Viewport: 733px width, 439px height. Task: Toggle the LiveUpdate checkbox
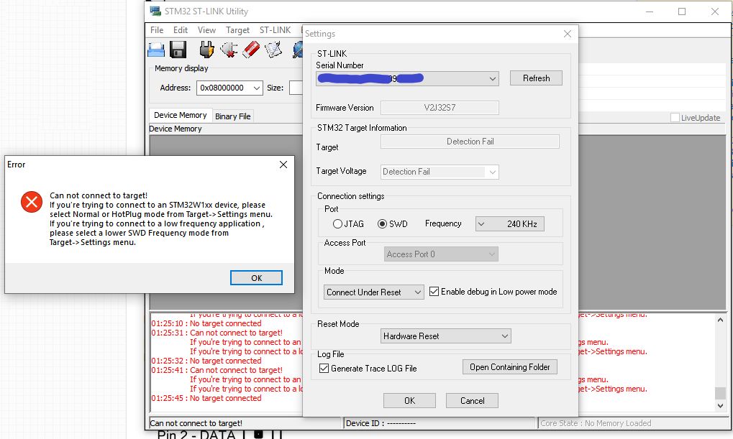pyautogui.click(x=675, y=118)
